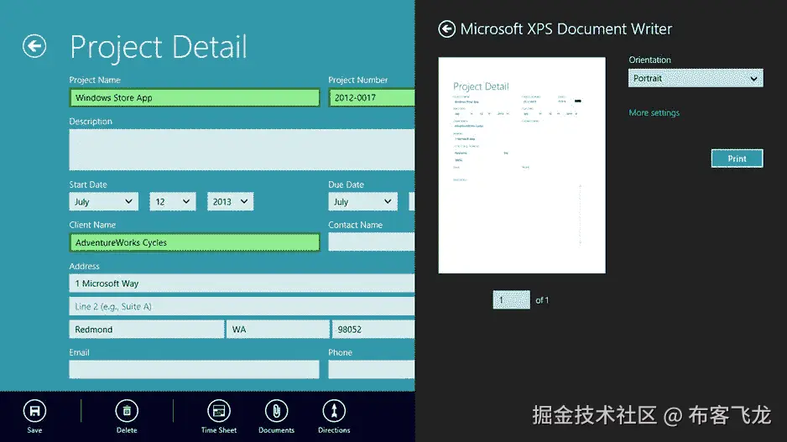Image resolution: width=787 pixels, height=442 pixels.
Task: Open the More settings link
Action: coord(654,113)
